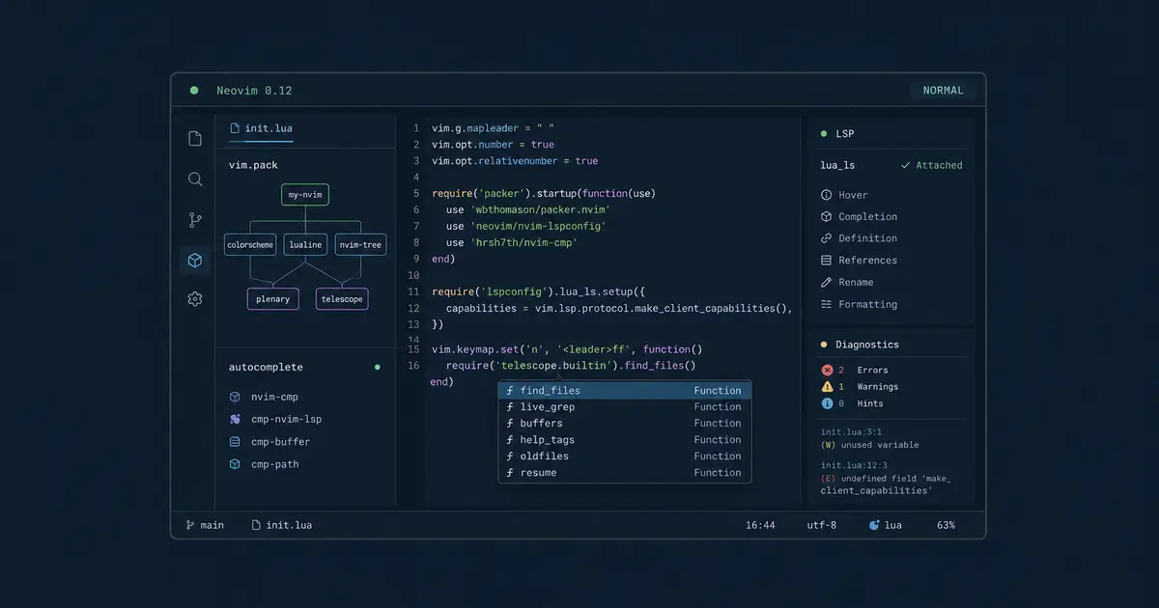Click the Hover info icon
This screenshot has height=608, width=1159.
click(x=826, y=195)
